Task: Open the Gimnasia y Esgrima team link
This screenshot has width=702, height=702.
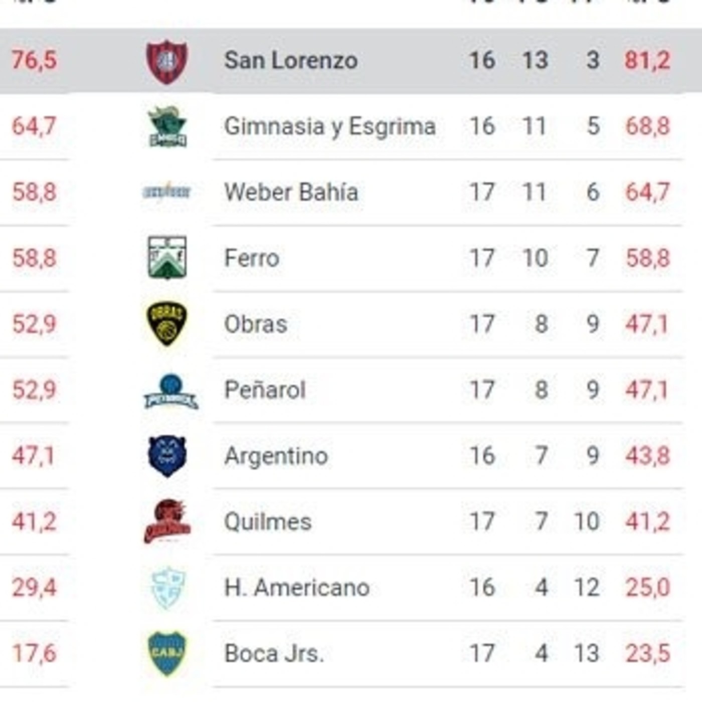Action: (x=329, y=126)
